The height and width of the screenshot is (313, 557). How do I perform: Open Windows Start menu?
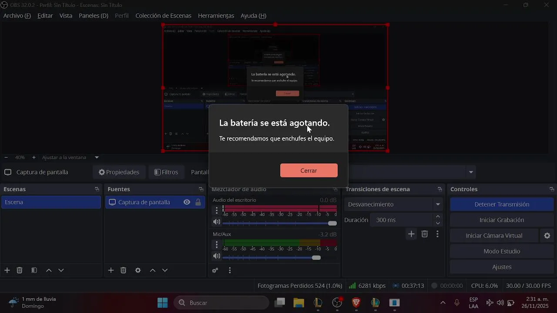click(162, 303)
